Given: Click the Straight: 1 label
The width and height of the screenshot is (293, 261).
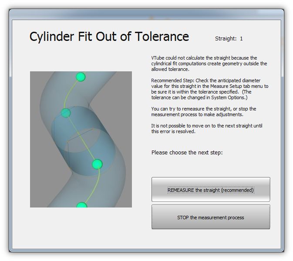Looking at the screenshot, I should [229, 39].
